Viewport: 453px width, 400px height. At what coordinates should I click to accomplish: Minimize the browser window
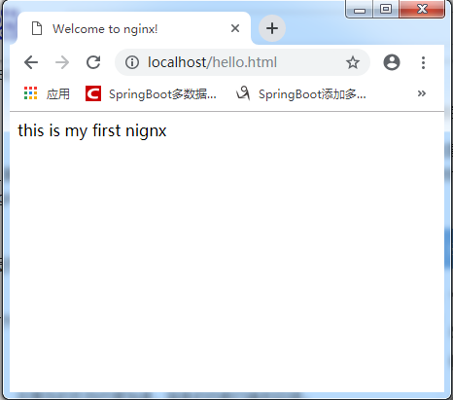tap(360, 9)
